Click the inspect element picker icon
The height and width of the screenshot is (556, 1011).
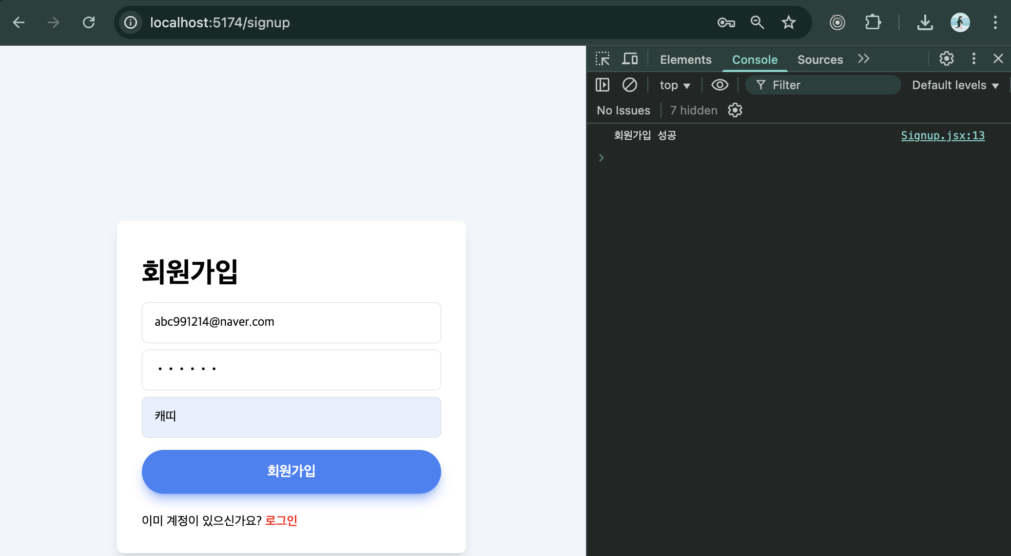point(603,59)
